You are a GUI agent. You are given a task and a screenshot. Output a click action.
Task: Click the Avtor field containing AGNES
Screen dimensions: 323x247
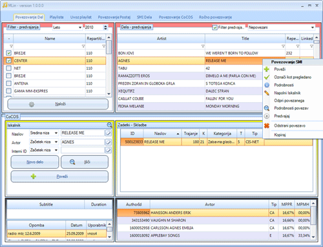[83, 142]
